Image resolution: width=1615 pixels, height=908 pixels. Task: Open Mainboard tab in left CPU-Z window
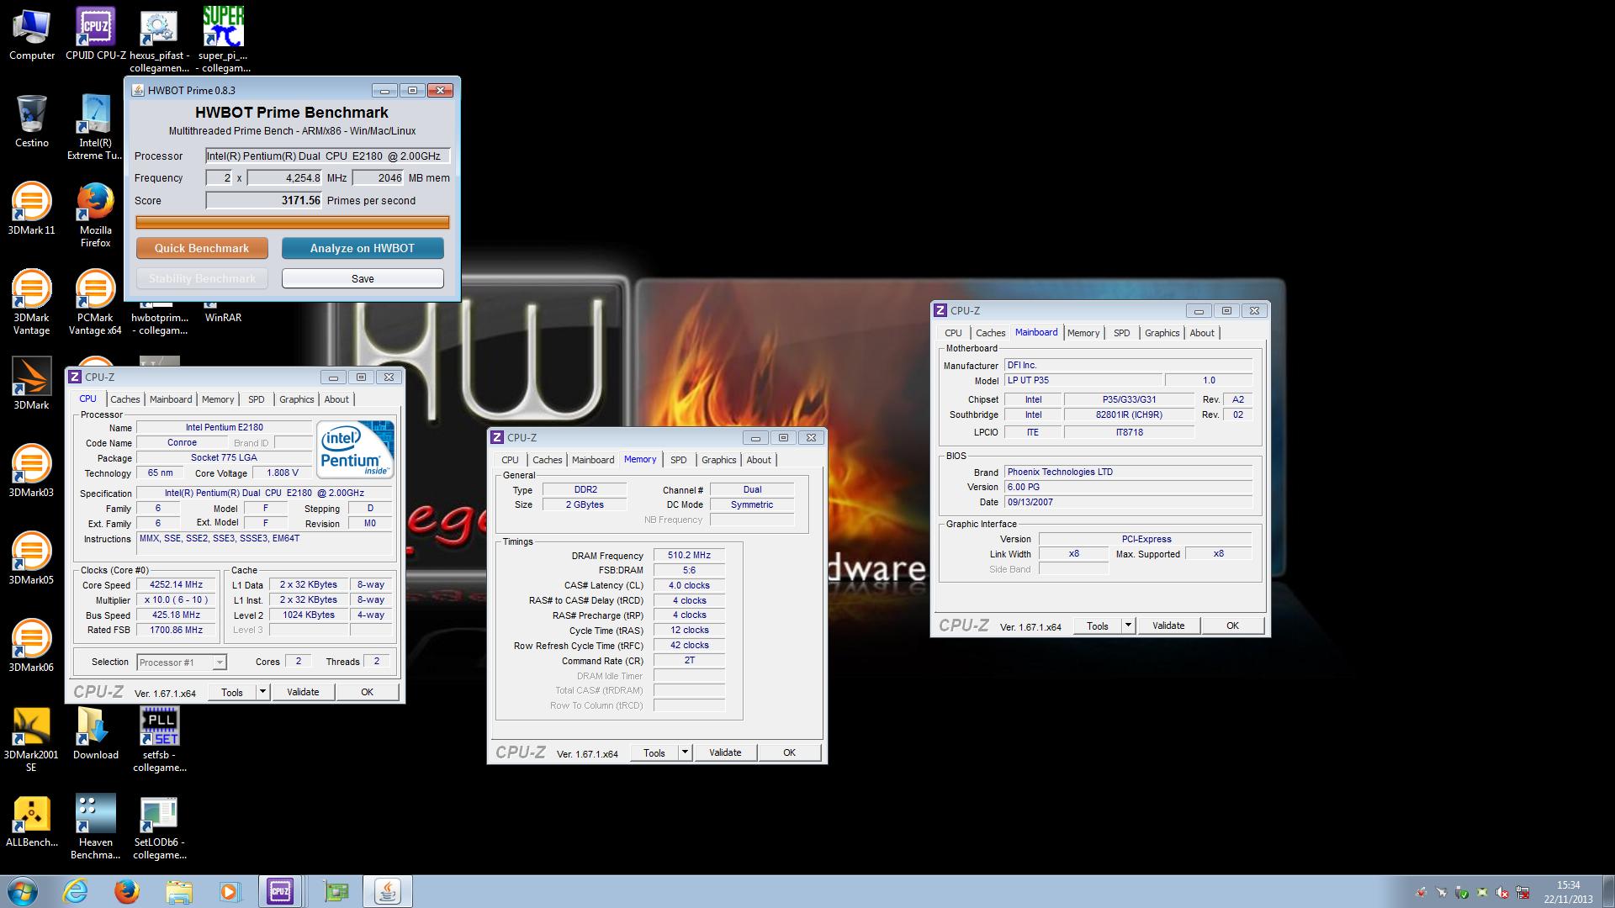171,399
